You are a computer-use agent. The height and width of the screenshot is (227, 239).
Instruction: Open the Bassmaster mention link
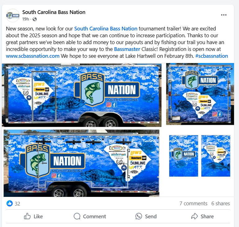[x=127, y=49]
